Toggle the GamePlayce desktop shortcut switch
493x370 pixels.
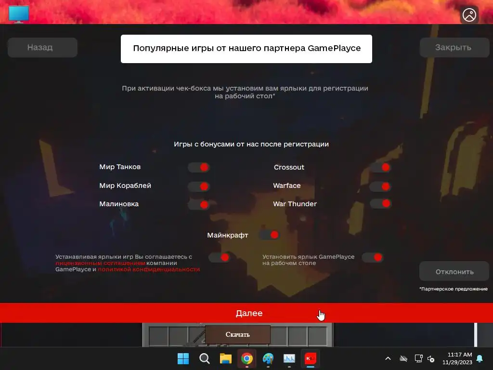pos(373,257)
